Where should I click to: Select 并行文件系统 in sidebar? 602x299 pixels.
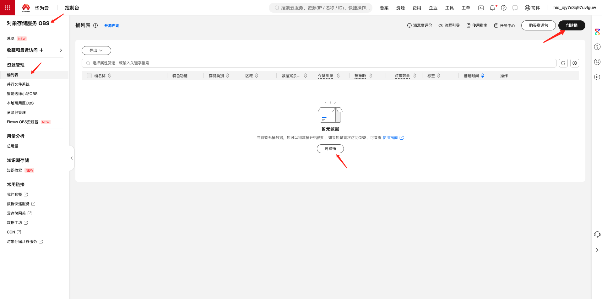coord(18,84)
